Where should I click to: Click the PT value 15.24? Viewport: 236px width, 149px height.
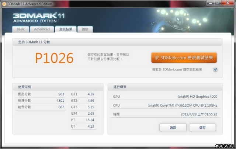click(90, 120)
